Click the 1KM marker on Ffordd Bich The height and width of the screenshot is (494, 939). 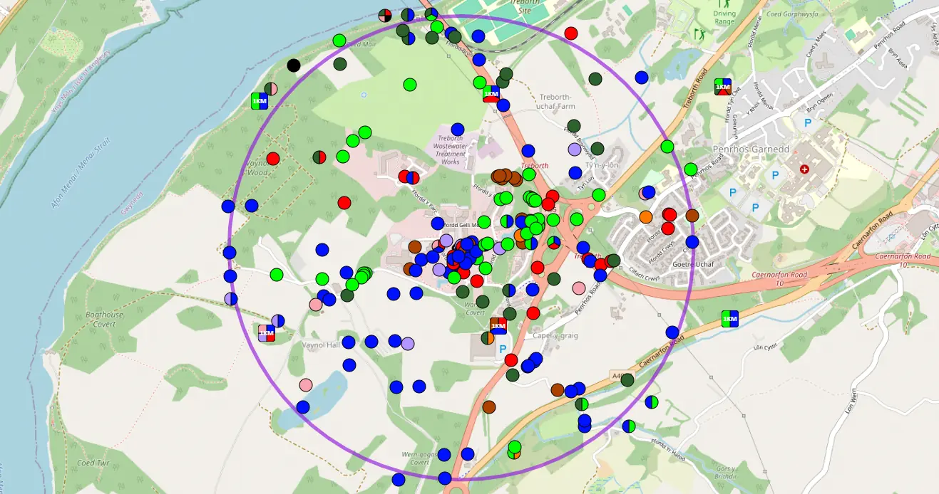point(491,93)
